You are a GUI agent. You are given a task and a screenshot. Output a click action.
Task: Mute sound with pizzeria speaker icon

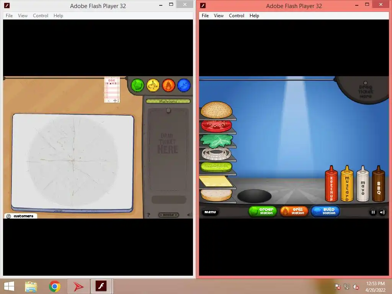[x=189, y=215]
